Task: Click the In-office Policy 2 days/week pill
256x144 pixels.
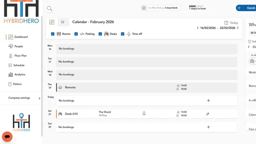Action: tap(161, 8)
